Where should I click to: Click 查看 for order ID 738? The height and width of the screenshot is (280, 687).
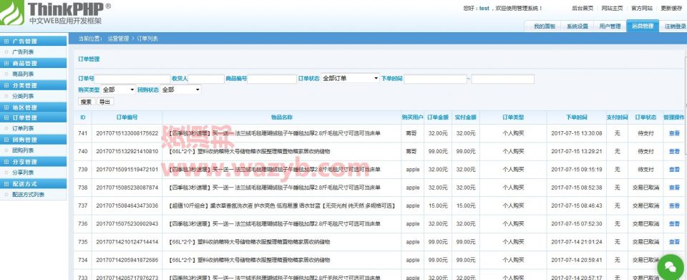pyautogui.click(x=674, y=188)
